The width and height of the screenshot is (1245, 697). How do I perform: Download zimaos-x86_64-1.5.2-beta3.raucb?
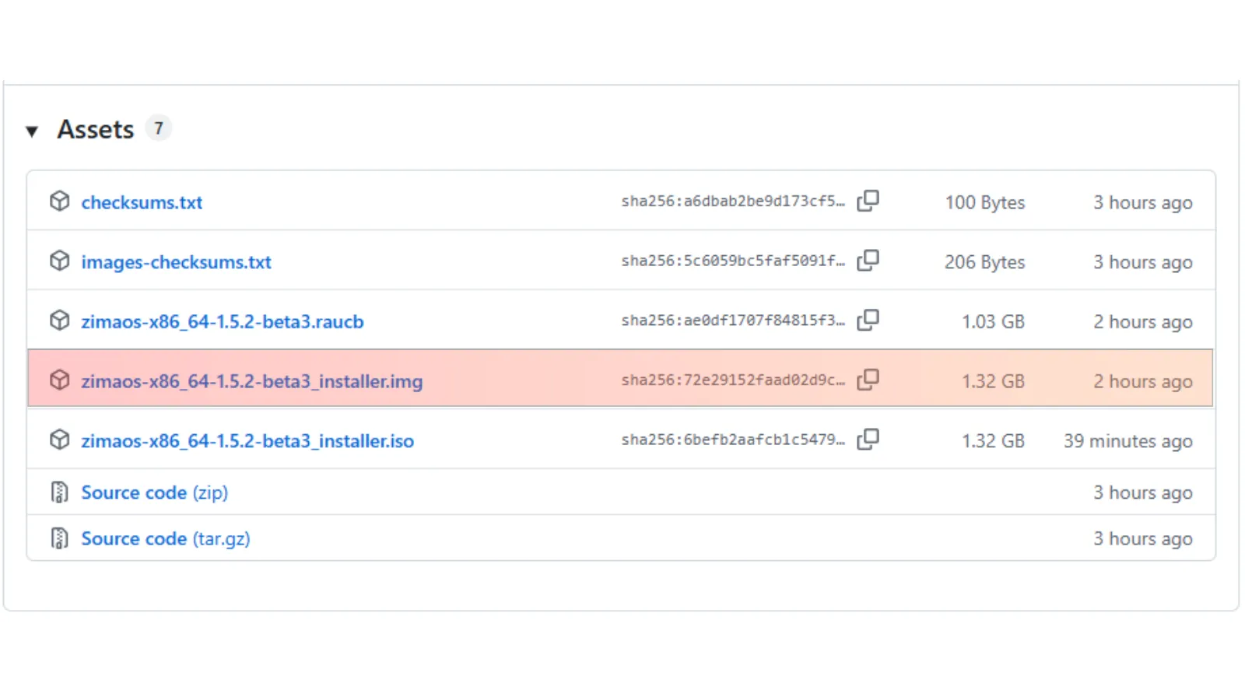tap(222, 322)
